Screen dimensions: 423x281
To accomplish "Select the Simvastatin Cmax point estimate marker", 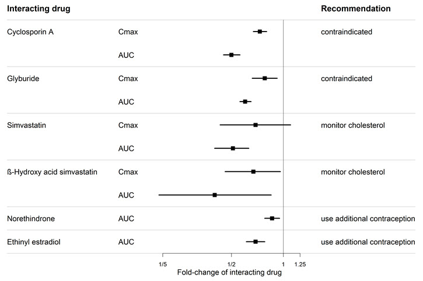I will click(256, 125).
